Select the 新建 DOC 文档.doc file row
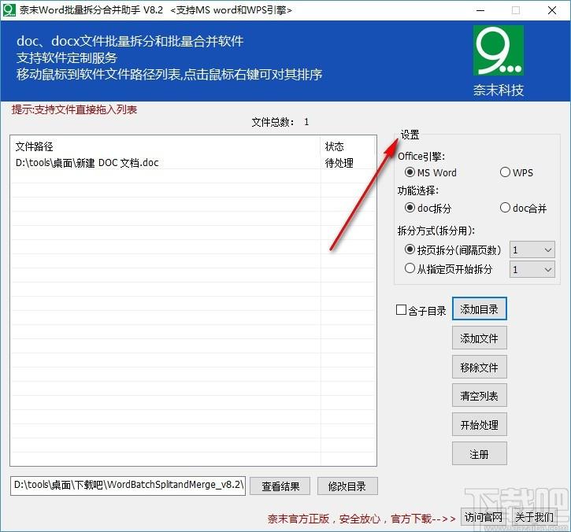The image size is (571, 532). point(194,163)
